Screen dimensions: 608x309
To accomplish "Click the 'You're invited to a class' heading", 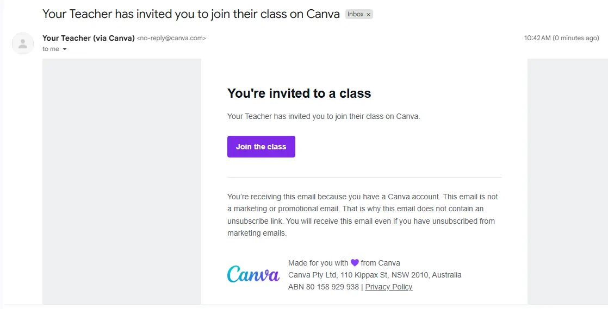I will [x=299, y=93].
